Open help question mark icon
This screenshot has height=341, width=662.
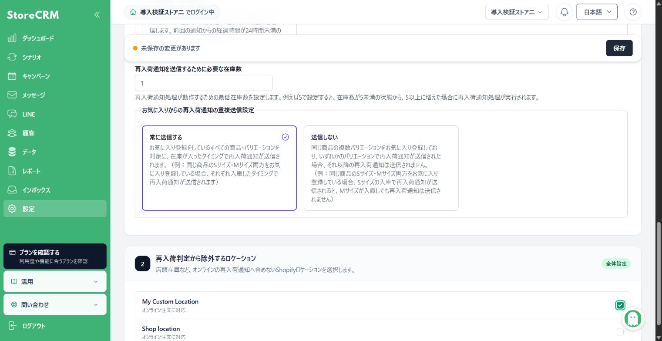pos(633,12)
